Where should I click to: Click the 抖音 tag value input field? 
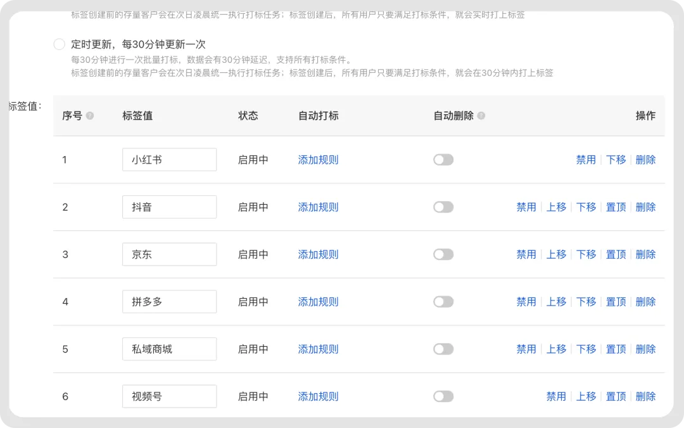tap(169, 207)
